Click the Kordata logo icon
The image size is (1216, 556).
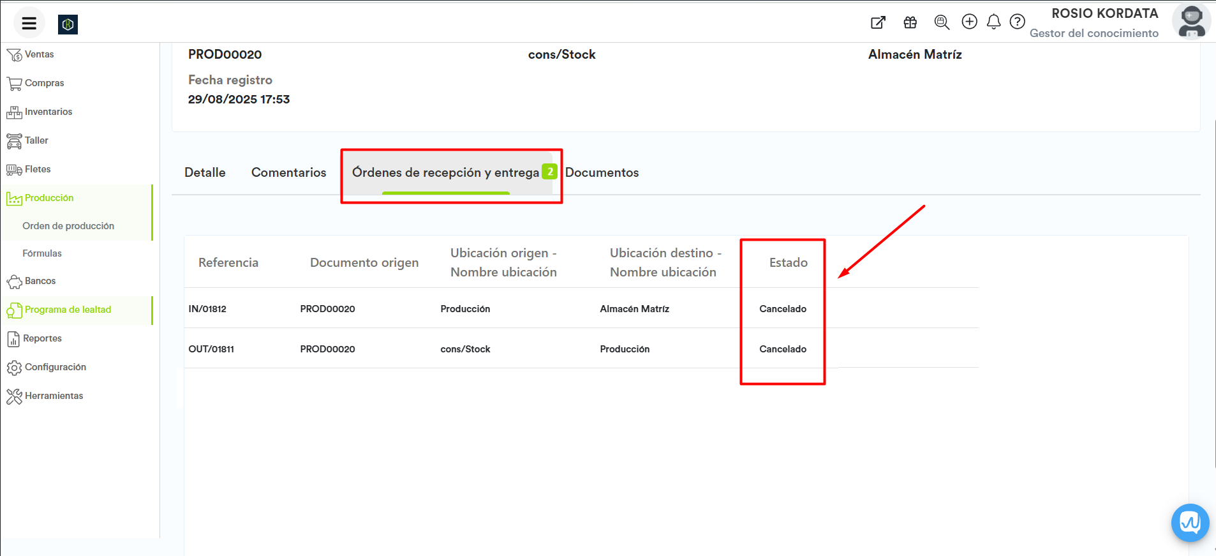point(68,24)
